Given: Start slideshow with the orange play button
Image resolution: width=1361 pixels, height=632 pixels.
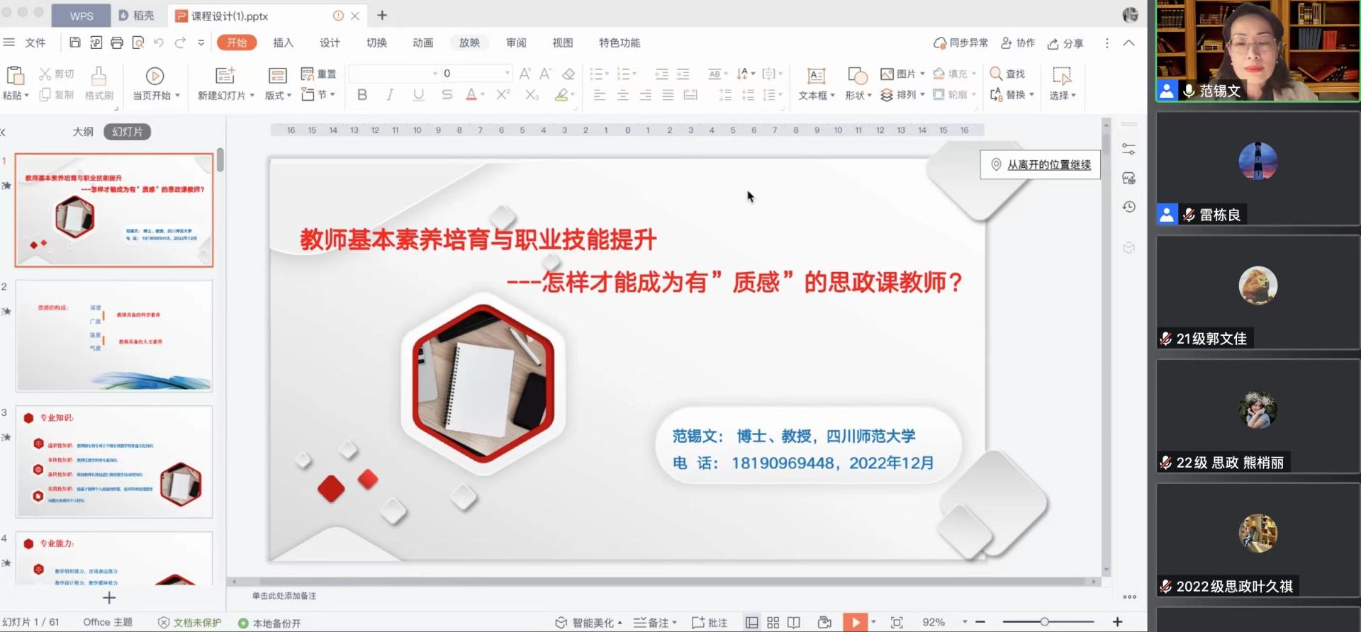Looking at the screenshot, I should coord(855,622).
